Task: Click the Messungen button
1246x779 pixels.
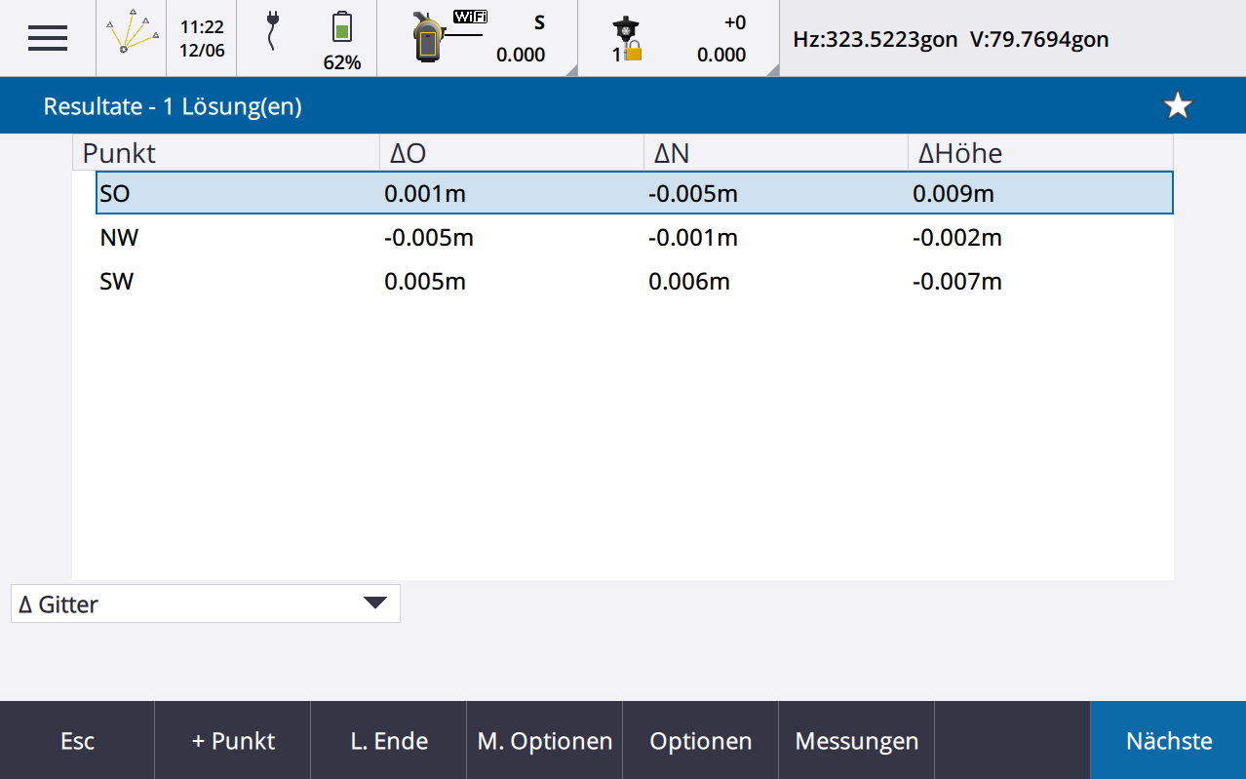Action: click(x=856, y=741)
